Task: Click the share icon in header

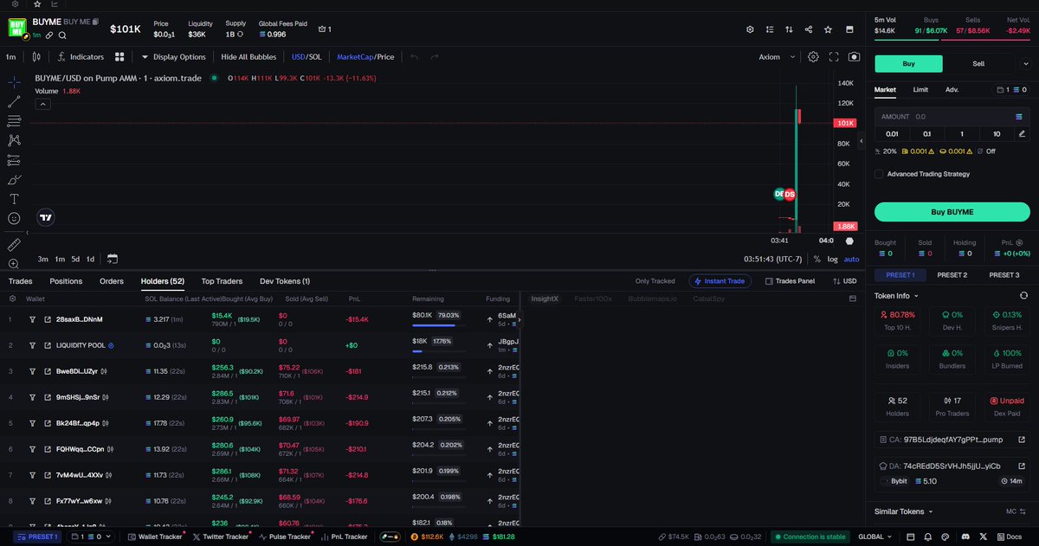Action: coord(809,29)
